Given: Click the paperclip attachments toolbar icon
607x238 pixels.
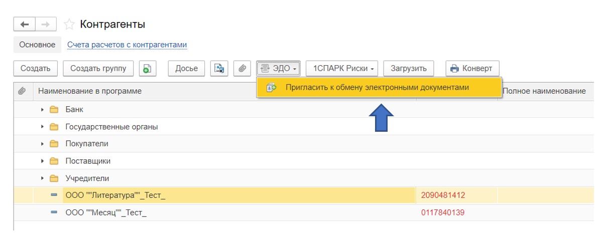Looking at the screenshot, I should point(241,69).
